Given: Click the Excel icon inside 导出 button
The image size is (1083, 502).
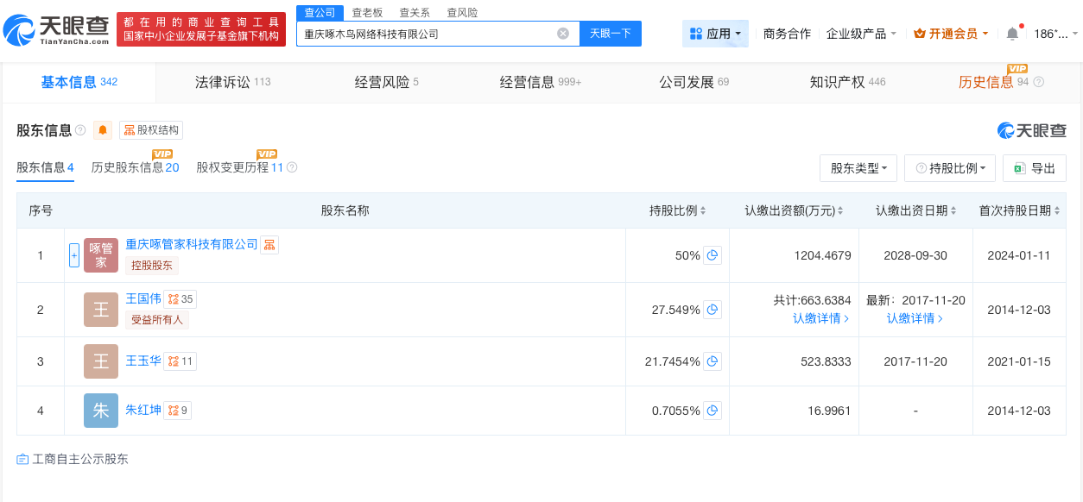Looking at the screenshot, I should (x=1016, y=167).
